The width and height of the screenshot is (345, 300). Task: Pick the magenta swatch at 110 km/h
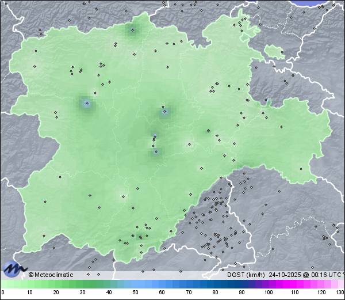pos(295,284)
